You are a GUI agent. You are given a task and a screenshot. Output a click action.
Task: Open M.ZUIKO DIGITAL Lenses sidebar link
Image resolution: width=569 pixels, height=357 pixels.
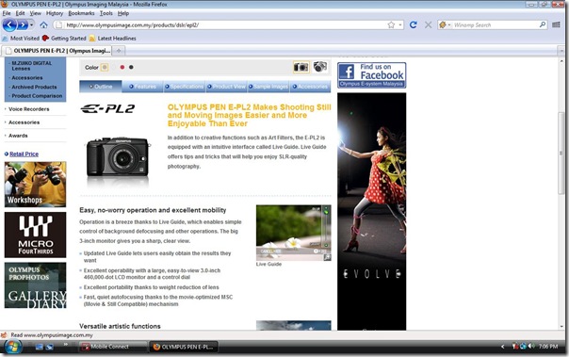[32, 66]
